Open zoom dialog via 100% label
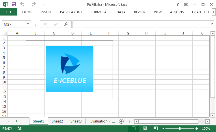 [206, 129]
